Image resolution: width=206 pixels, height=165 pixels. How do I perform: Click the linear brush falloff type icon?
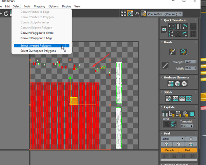click(x=165, y=66)
